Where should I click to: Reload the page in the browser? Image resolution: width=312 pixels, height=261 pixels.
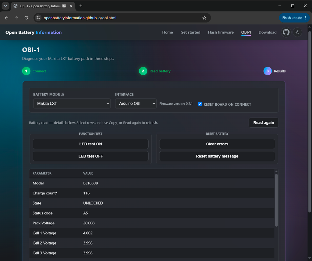click(x=26, y=18)
